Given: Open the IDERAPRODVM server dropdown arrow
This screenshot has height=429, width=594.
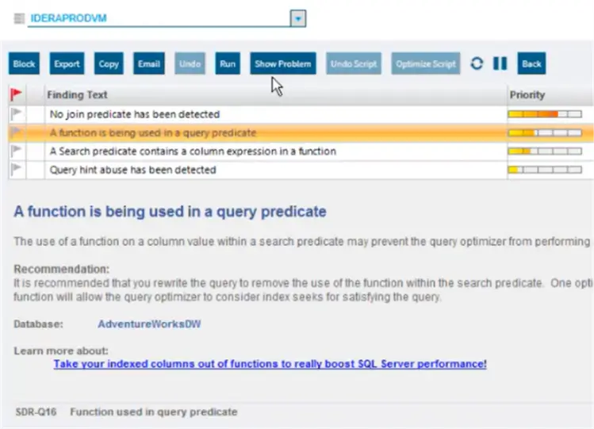Looking at the screenshot, I should pyautogui.click(x=298, y=18).
